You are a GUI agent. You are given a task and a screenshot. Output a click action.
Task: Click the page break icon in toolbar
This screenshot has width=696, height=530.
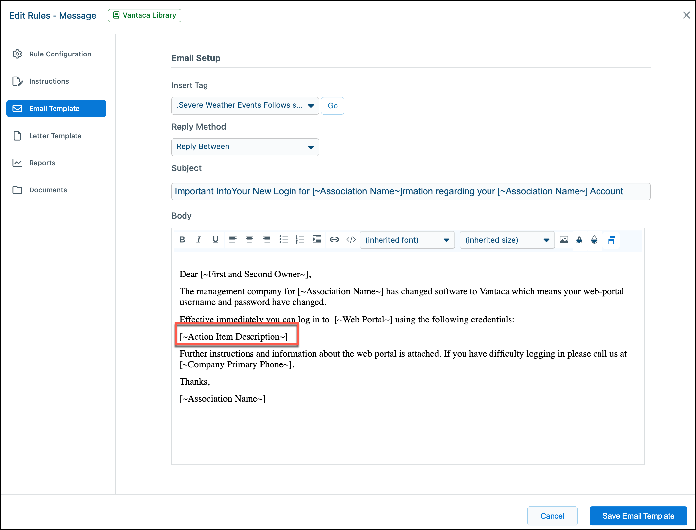tap(611, 240)
